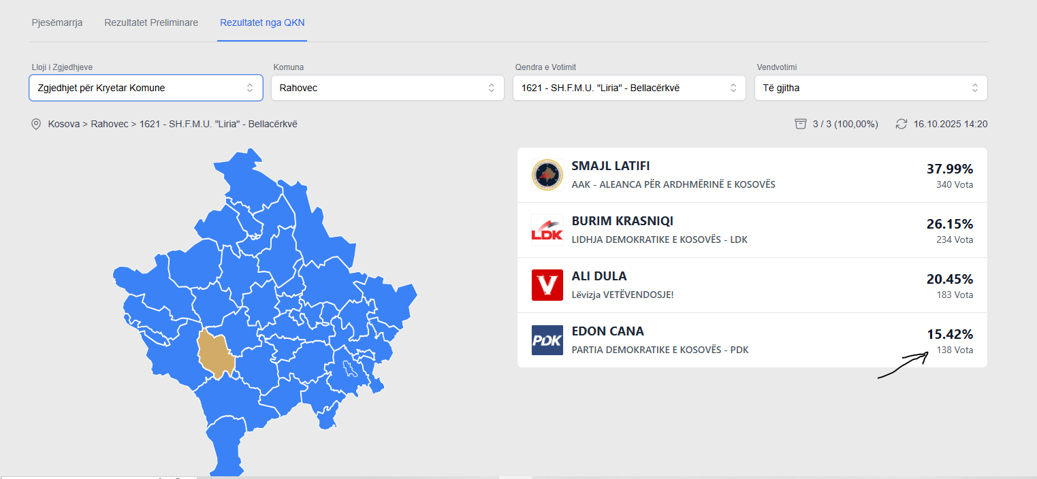The width and height of the screenshot is (1037, 479).
Task: Click candidate name Ali Dula
Action: [x=599, y=276]
